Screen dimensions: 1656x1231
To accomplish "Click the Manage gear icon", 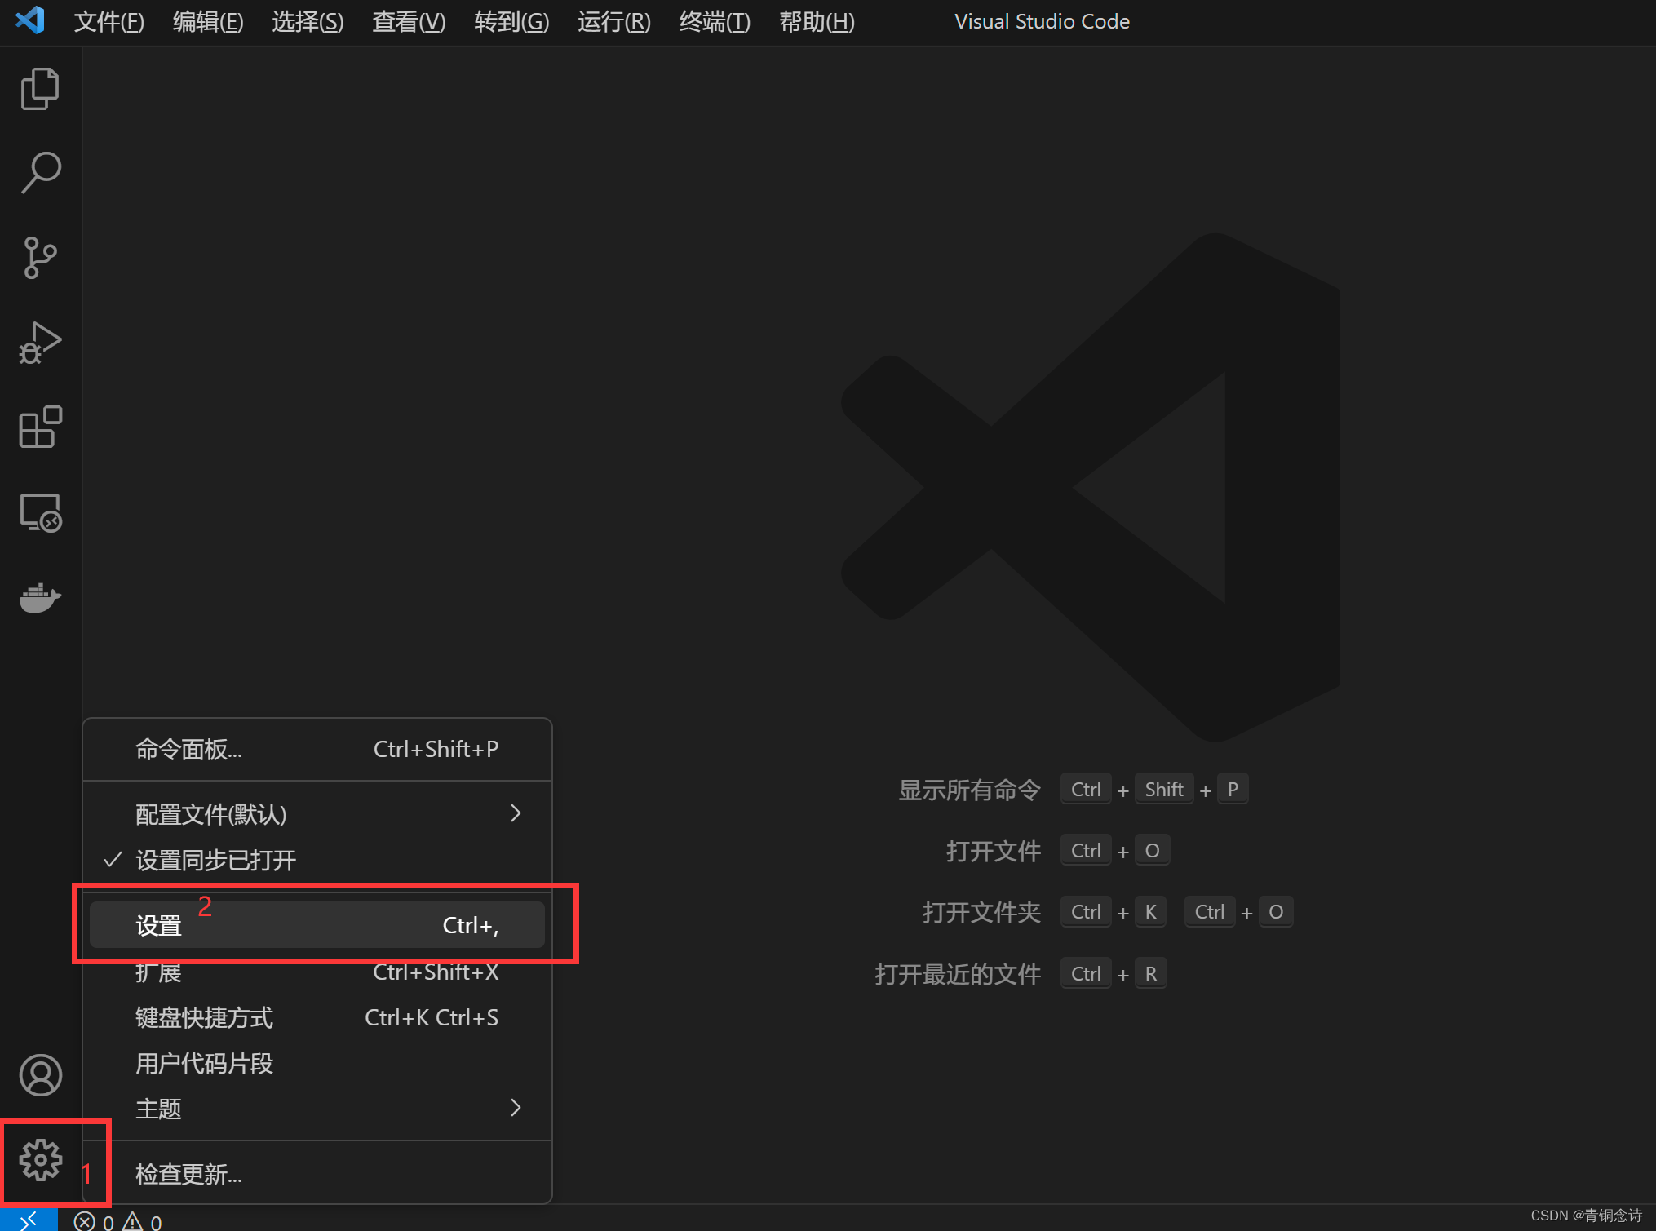I will [x=40, y=1160].
